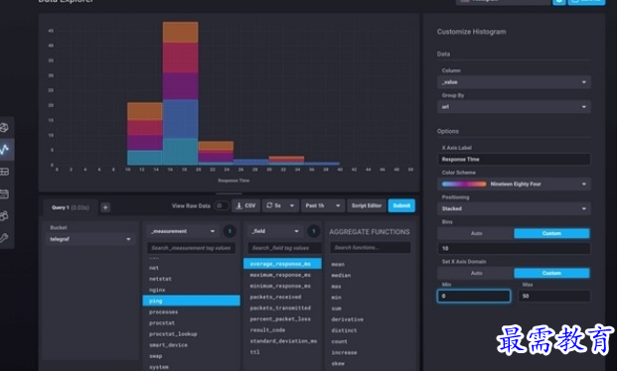
Task: Focus the X Axis Label Response Time field
Action: click(514, 160)
